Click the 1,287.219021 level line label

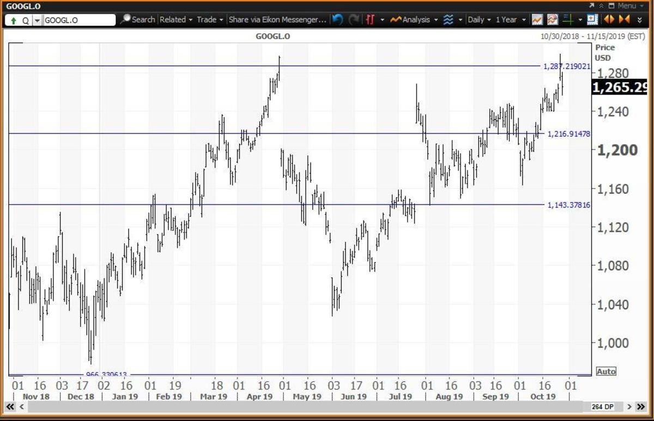(567, 66)
